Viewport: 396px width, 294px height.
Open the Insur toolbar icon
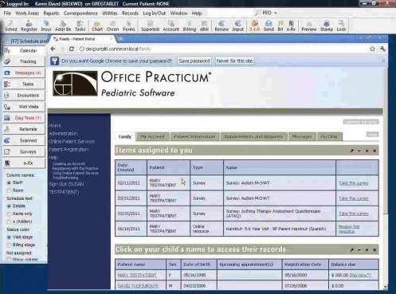[46, 25]
